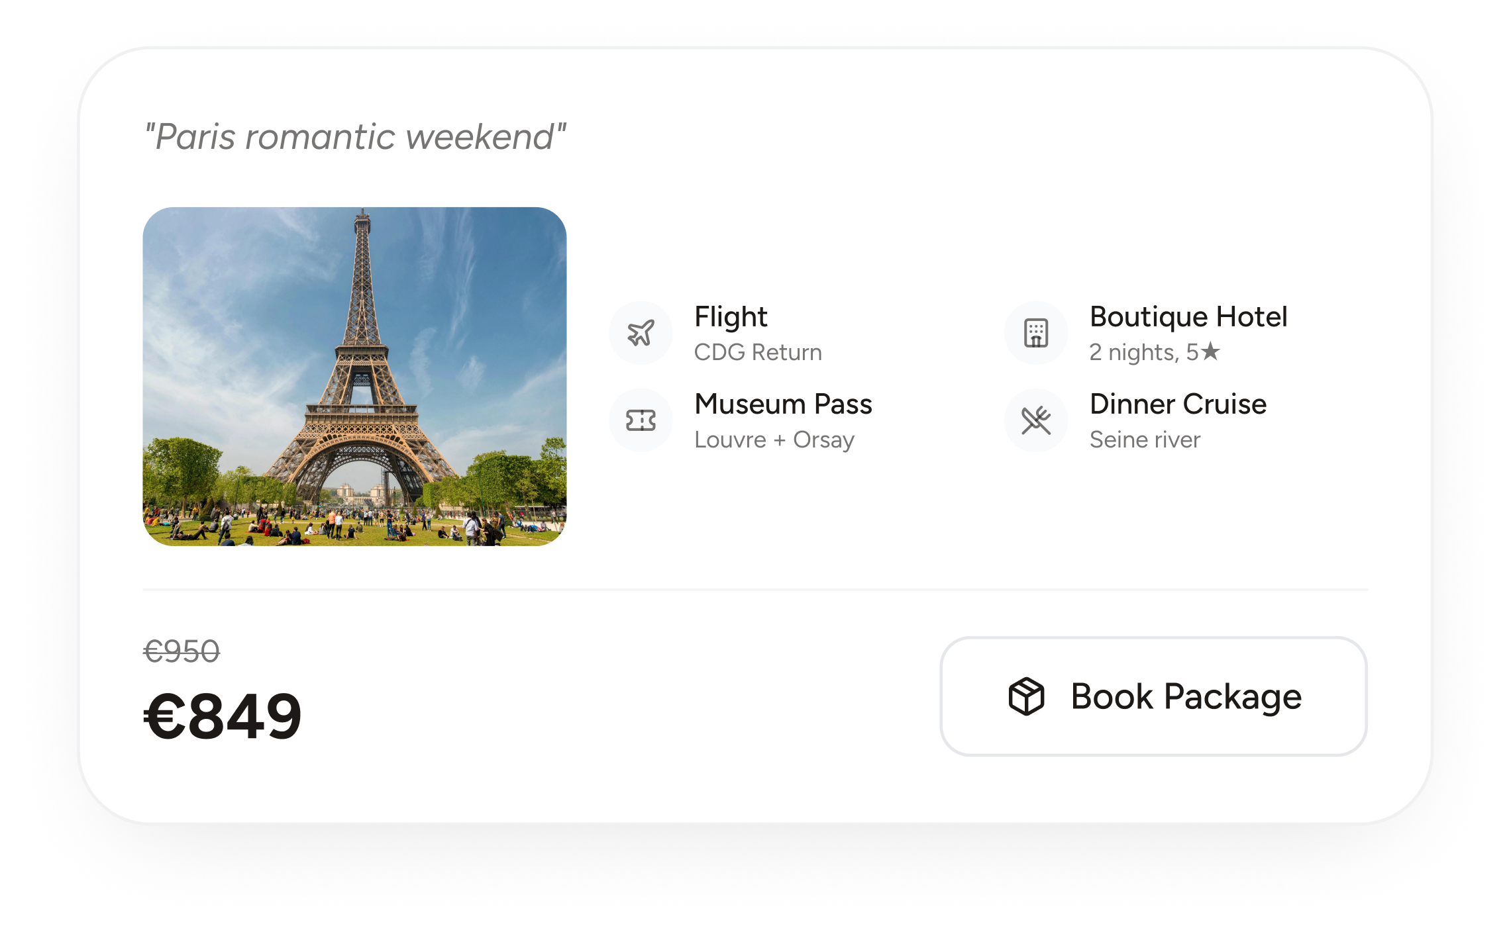Click the Museum Pass ticket icon
The width and height of the screenshot is (1511, 934).
tap(641, 420)
